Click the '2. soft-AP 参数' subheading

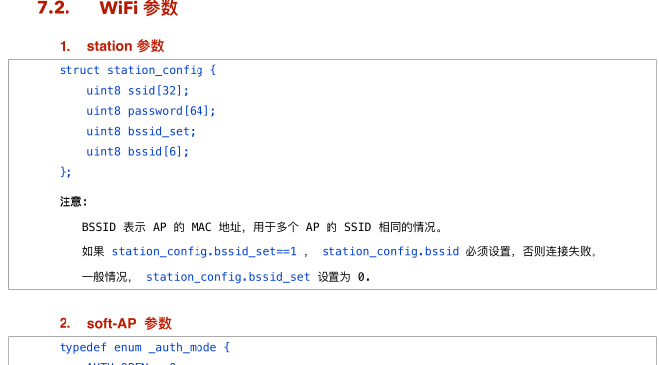(115, 323)
